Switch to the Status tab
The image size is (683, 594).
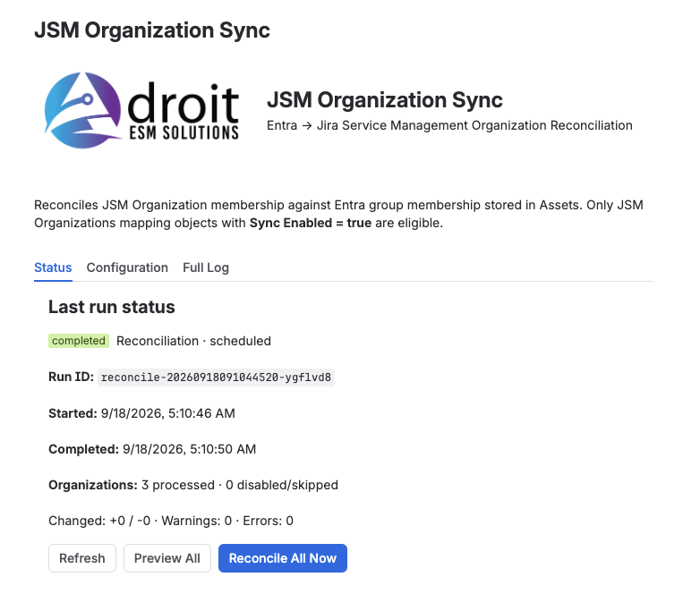(x=53, y=267)
